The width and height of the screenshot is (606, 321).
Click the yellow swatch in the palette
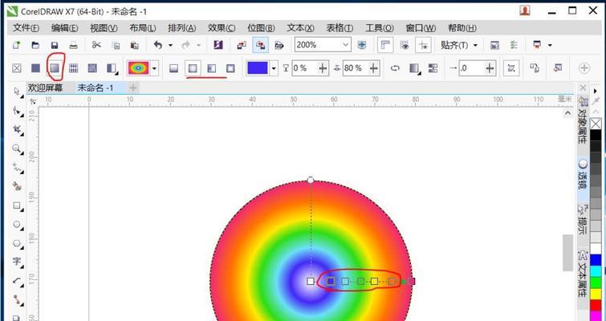(x=596, y=294)
